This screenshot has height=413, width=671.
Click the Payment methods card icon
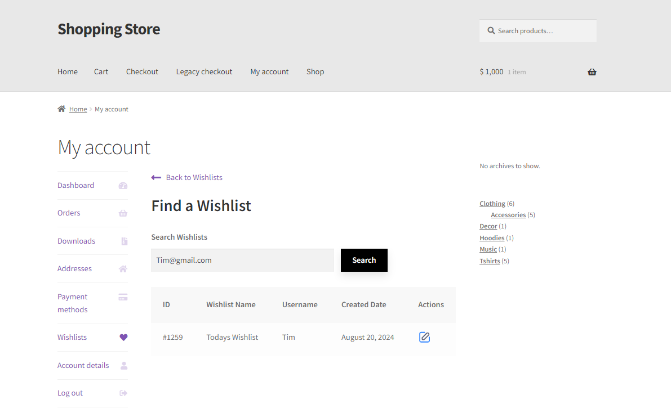pyautogui.click(x=123, y=297)
